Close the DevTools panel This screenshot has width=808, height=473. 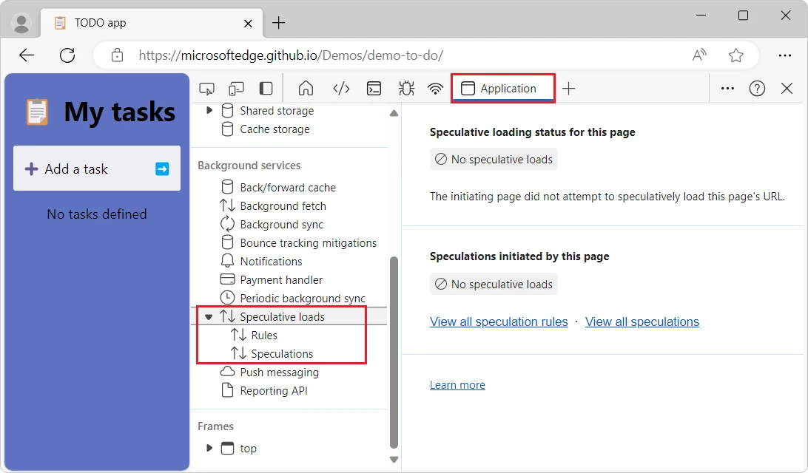(x=787, y=89)
